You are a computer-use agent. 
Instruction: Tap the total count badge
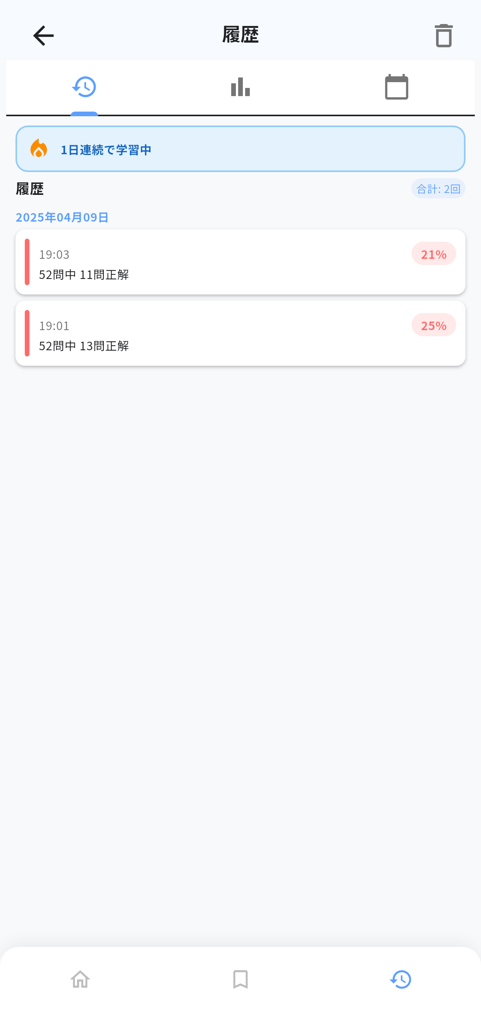tap(438, 189)
